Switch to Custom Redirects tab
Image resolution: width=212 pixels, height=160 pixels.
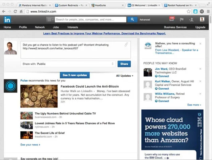(71, 5)
